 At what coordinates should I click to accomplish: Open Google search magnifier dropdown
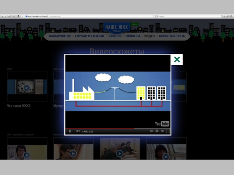[157, 16]
